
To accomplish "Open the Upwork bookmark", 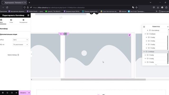I will click(53, 11).
